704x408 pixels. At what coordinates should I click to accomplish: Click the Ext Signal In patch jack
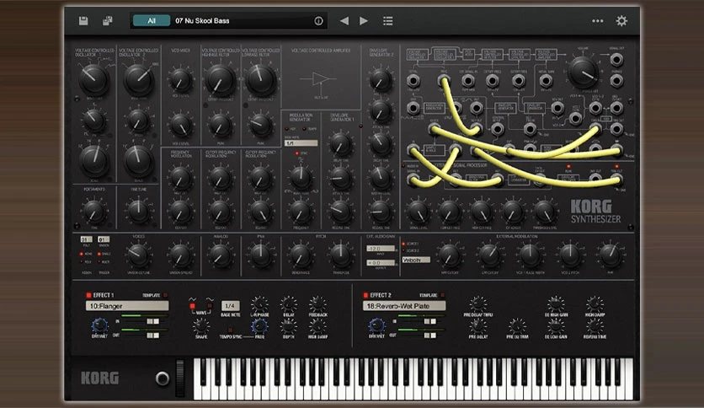[468, 81]
